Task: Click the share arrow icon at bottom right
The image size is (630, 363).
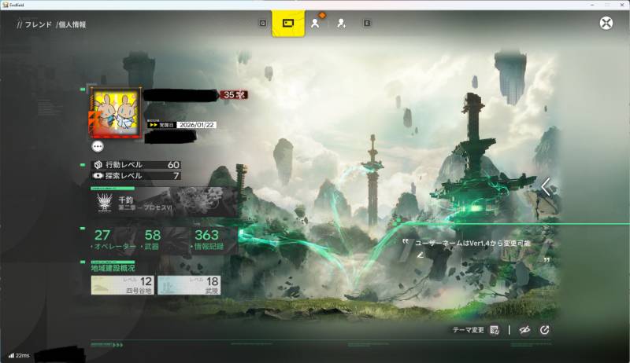Action: tap(544, 330)
